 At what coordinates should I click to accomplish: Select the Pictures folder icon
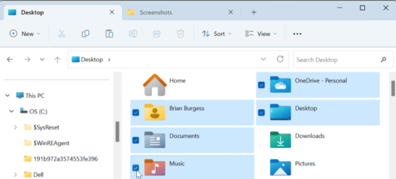[280, 167]
